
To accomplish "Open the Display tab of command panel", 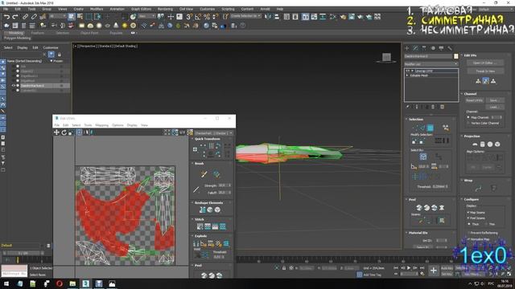I will click(x=442, y=48).
